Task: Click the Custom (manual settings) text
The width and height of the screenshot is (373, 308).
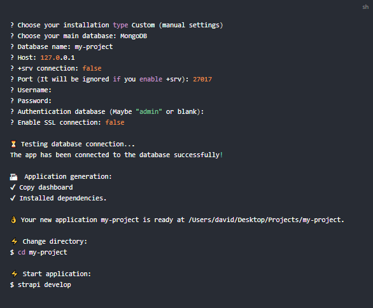Action: (178, 25)
